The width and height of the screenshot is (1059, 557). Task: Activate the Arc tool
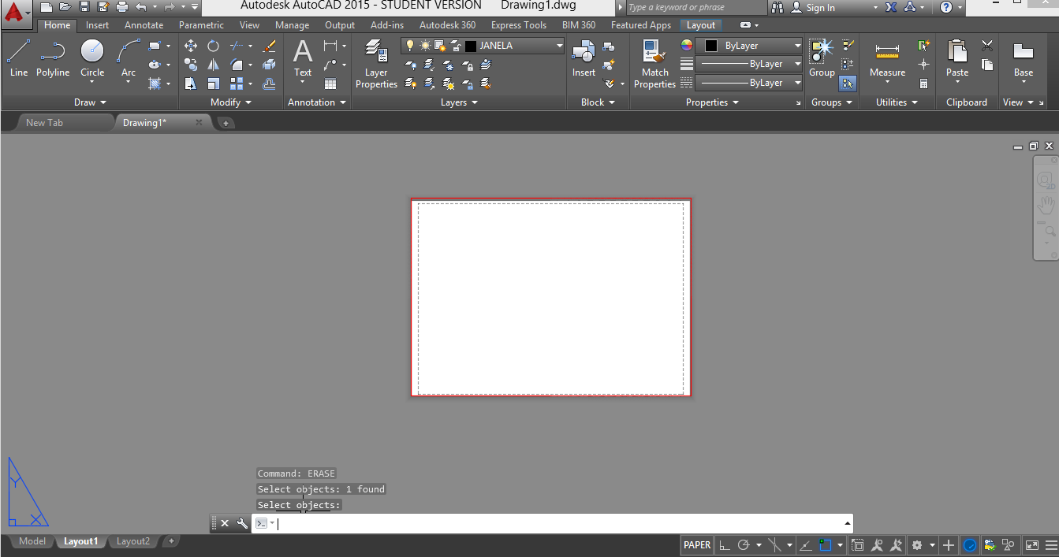tap(129, 58)
